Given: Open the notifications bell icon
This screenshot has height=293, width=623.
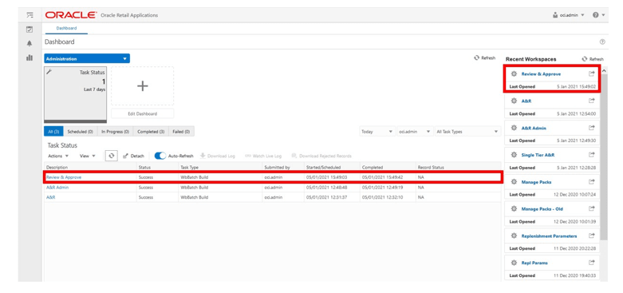Looking at the screenshot, I should [30, 43].
